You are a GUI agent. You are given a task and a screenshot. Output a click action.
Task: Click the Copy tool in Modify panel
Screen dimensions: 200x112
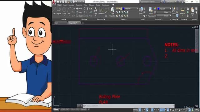pyautogui.click(x=79, y=12)
